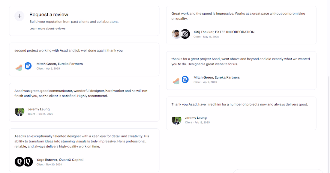The height and width of the screenshot is (173, 330).
Task: Click Jeremy Leung's avatar on the Feb 18 review
Action: click(176, 120)
